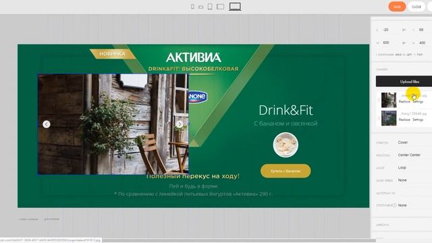Viewport: 432px width, 243px height.
Task: Click the Close button in the top bar
Action: click(x=416, y=7)
